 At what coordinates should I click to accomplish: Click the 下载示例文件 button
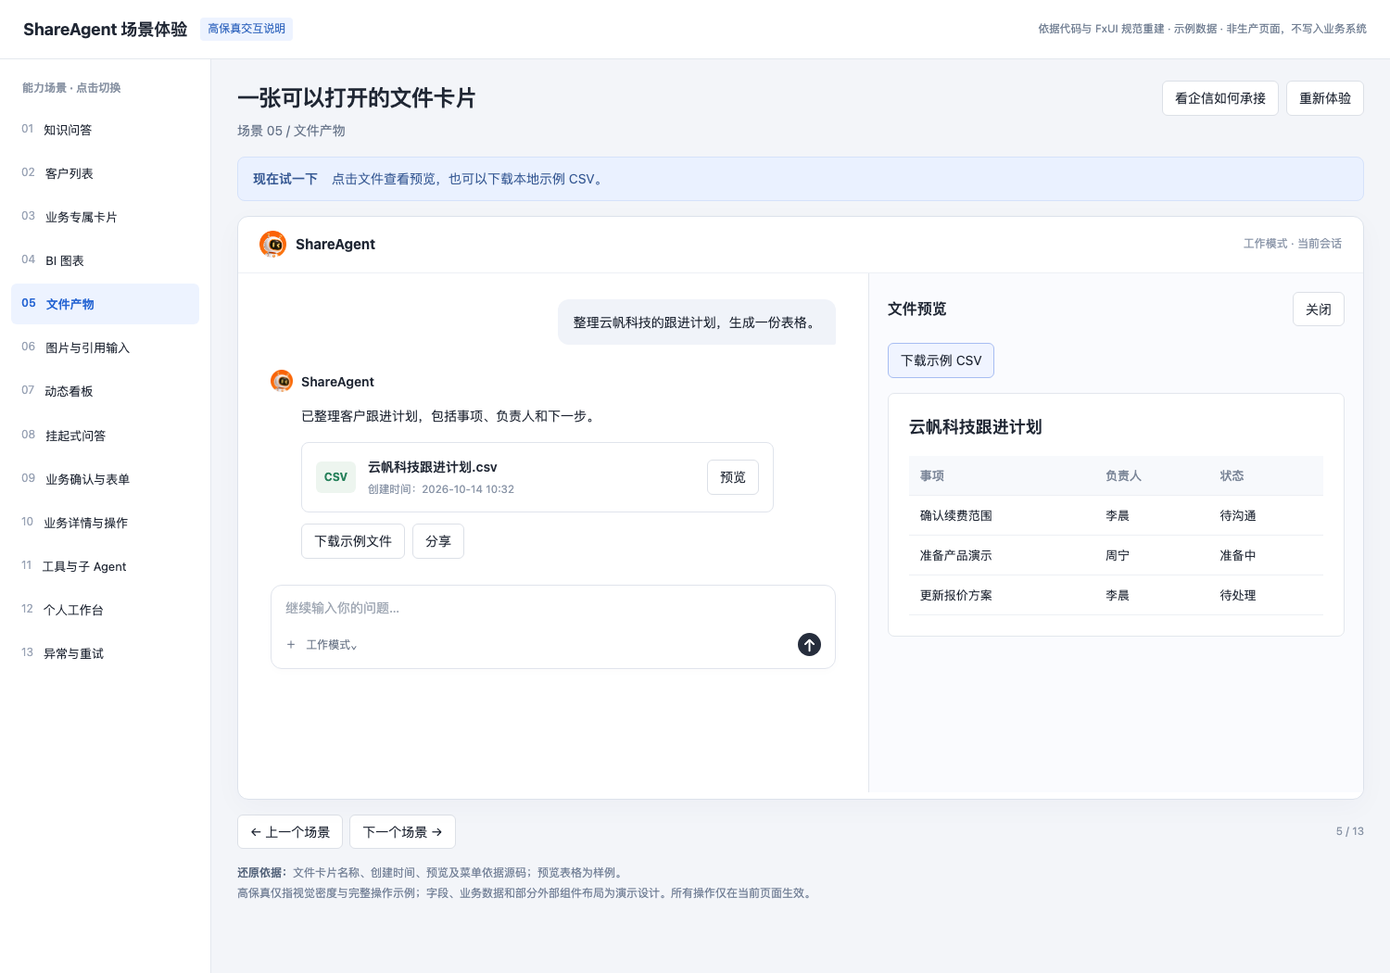tap(353, 541)
